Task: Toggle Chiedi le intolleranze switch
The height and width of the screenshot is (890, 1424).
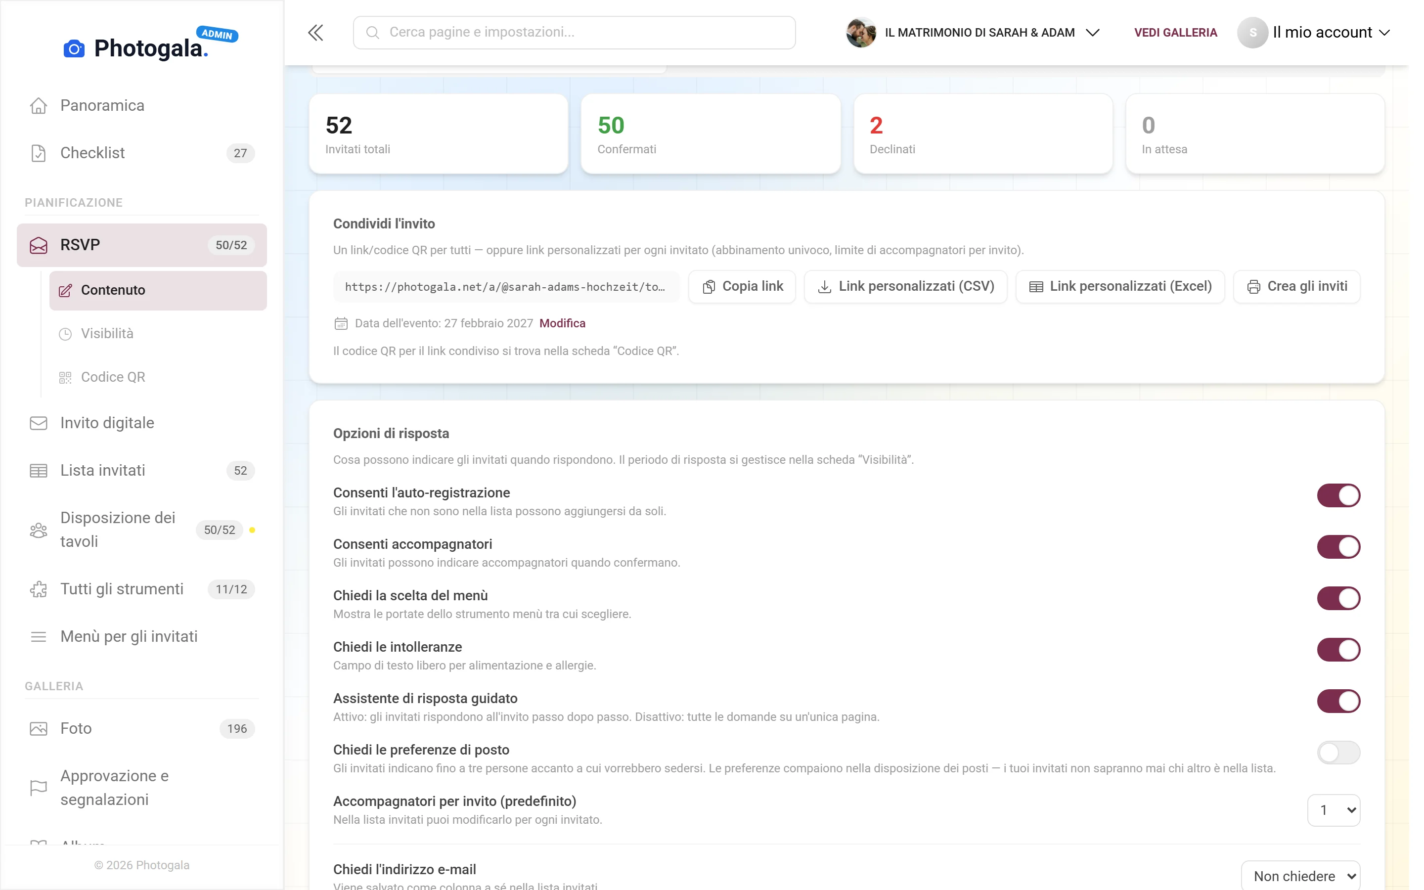Action: (x=1338, y=650)
